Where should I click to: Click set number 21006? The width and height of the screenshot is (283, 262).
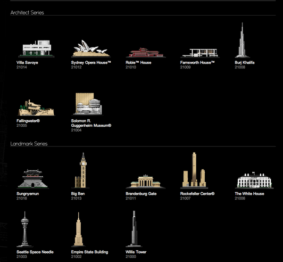[x=240, y=198]
